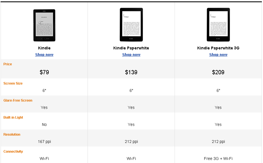Click the $209 price value
Screen dimensions: 263x163
pyautogui.click(x=218, y=72)
